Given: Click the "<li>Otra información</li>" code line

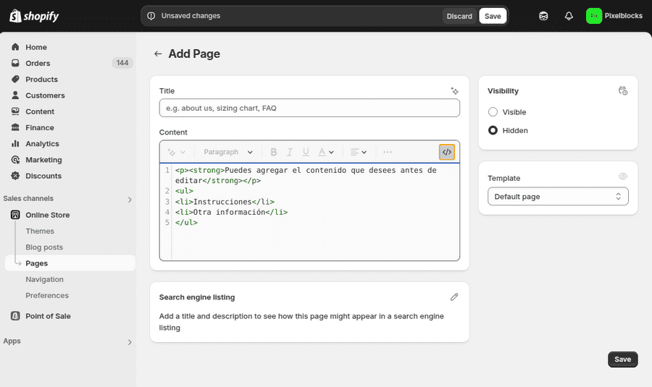Looking at the screenshot, I should (x=231, y=212).
